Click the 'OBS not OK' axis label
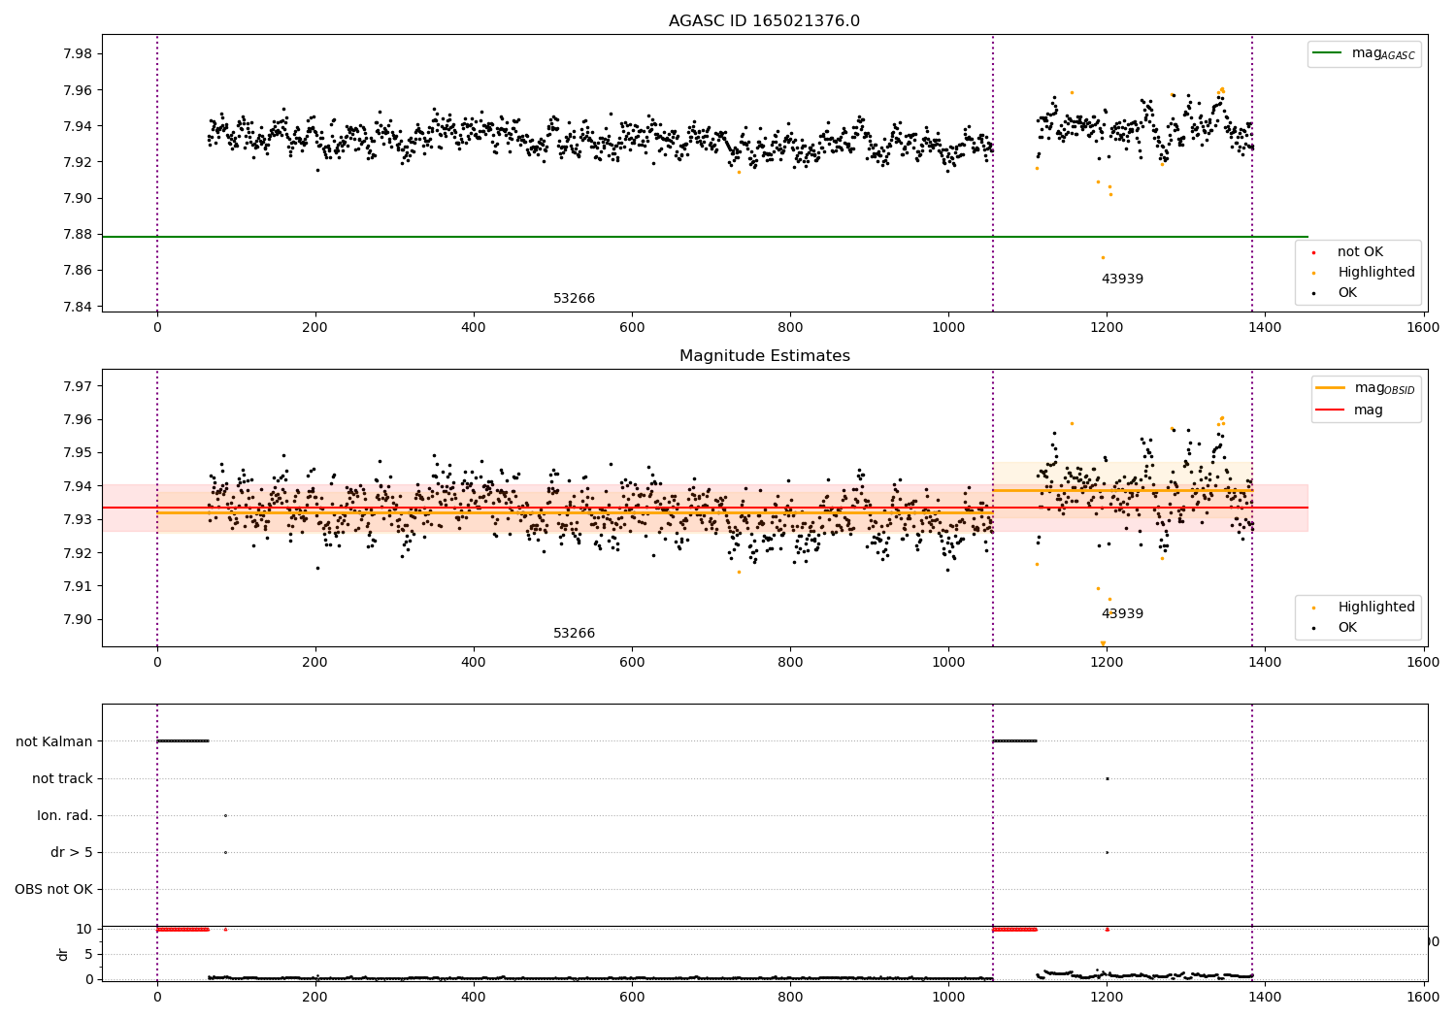The height and width of the screenshot is (1019, 1456). click(x=53, y=890)
